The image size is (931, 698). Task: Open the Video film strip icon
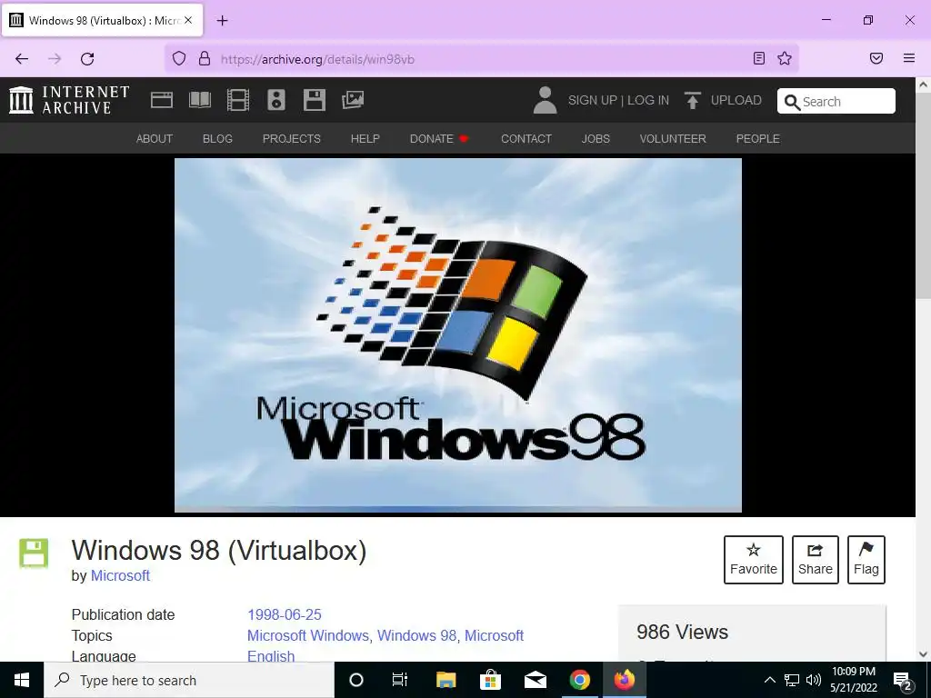click(238, 100)
